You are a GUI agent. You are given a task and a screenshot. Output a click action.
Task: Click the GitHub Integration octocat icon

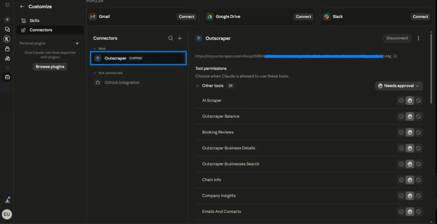tap(98, 82)
